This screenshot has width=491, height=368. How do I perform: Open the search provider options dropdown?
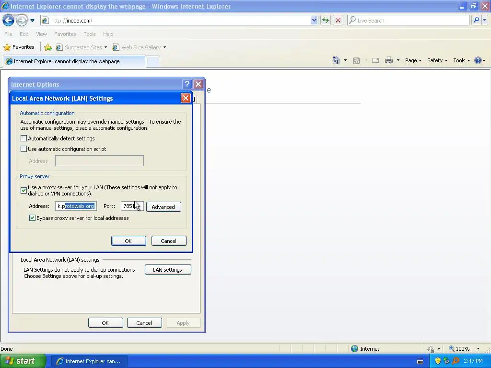click(x=484, y=21)
